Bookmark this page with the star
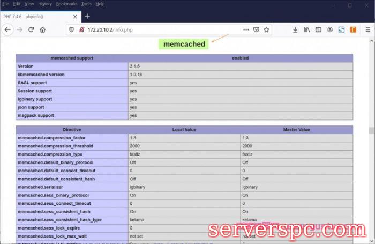375x244 pixels. 266,29
